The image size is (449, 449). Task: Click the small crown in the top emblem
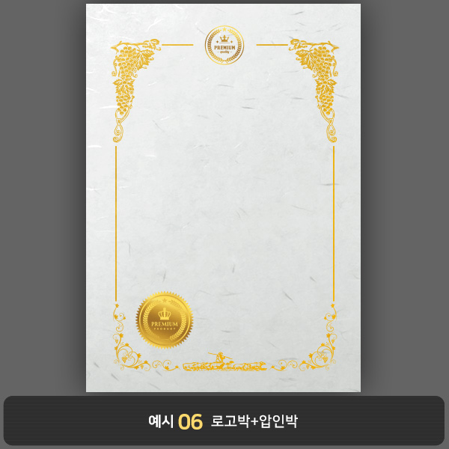click(x=224, y=39)
